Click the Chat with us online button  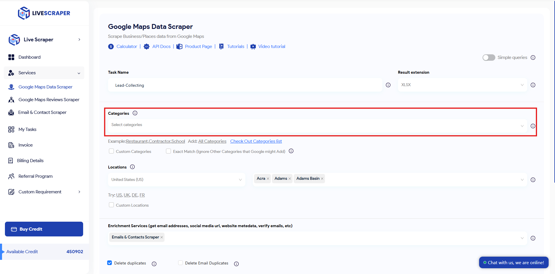pos(514,262)
